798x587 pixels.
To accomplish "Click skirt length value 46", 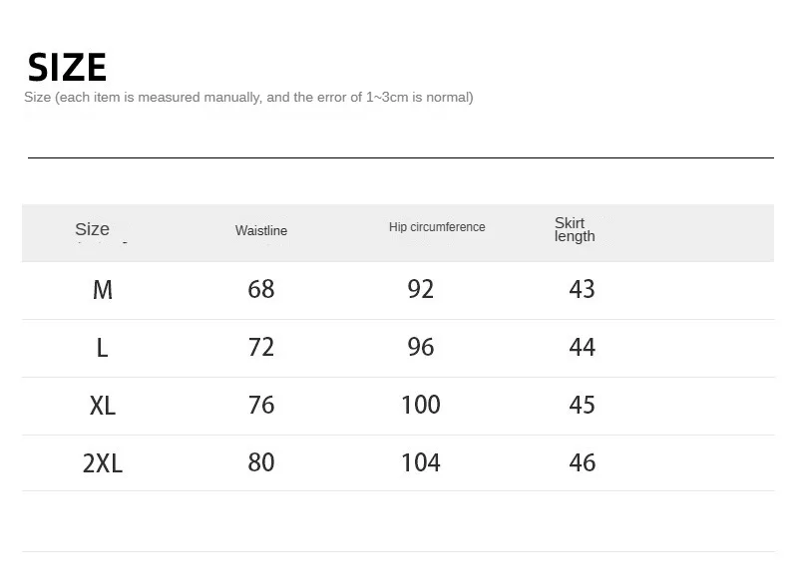I will click(x=582, y=462).
